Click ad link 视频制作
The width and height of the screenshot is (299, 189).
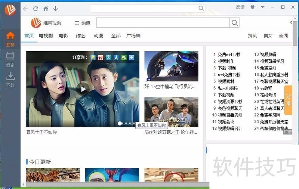[226, 61]
